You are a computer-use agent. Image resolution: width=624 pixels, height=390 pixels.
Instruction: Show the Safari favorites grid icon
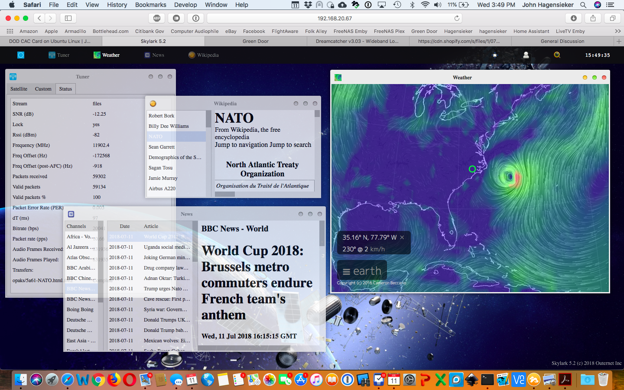click(10, 31)
